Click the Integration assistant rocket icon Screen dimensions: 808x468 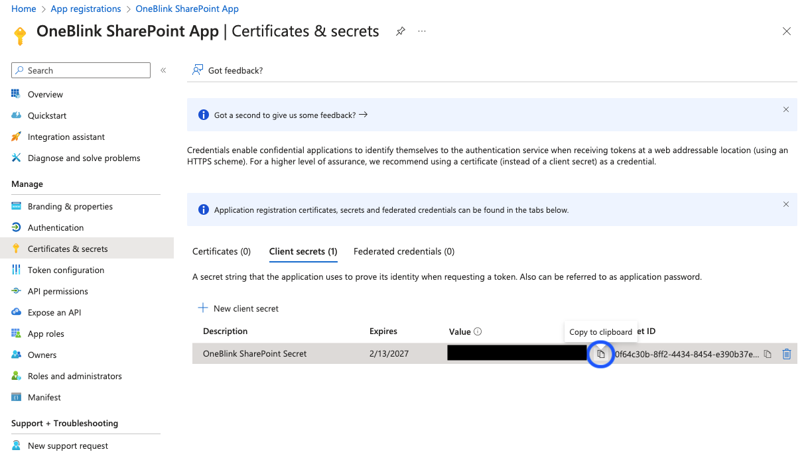16,137
